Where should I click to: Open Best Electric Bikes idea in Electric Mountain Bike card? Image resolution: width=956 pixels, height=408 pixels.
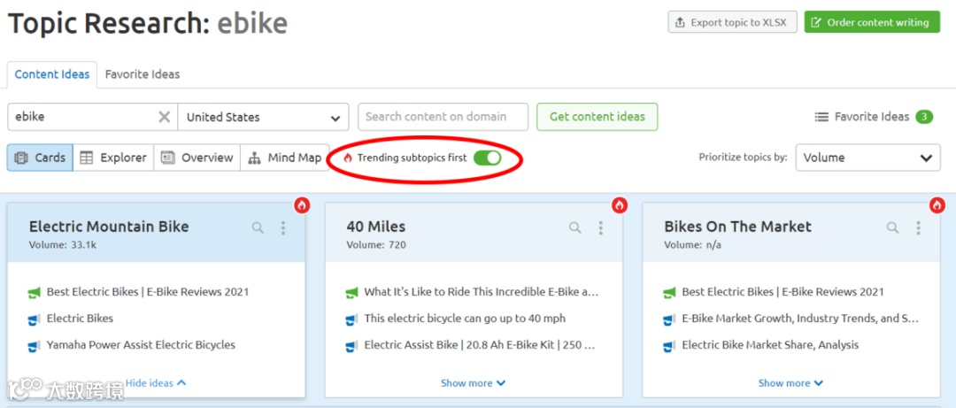click(148, 291)
